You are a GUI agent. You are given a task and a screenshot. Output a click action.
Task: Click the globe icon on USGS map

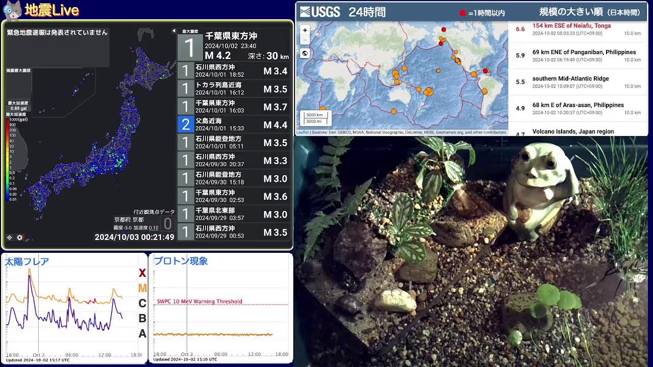tap(305, 53)
